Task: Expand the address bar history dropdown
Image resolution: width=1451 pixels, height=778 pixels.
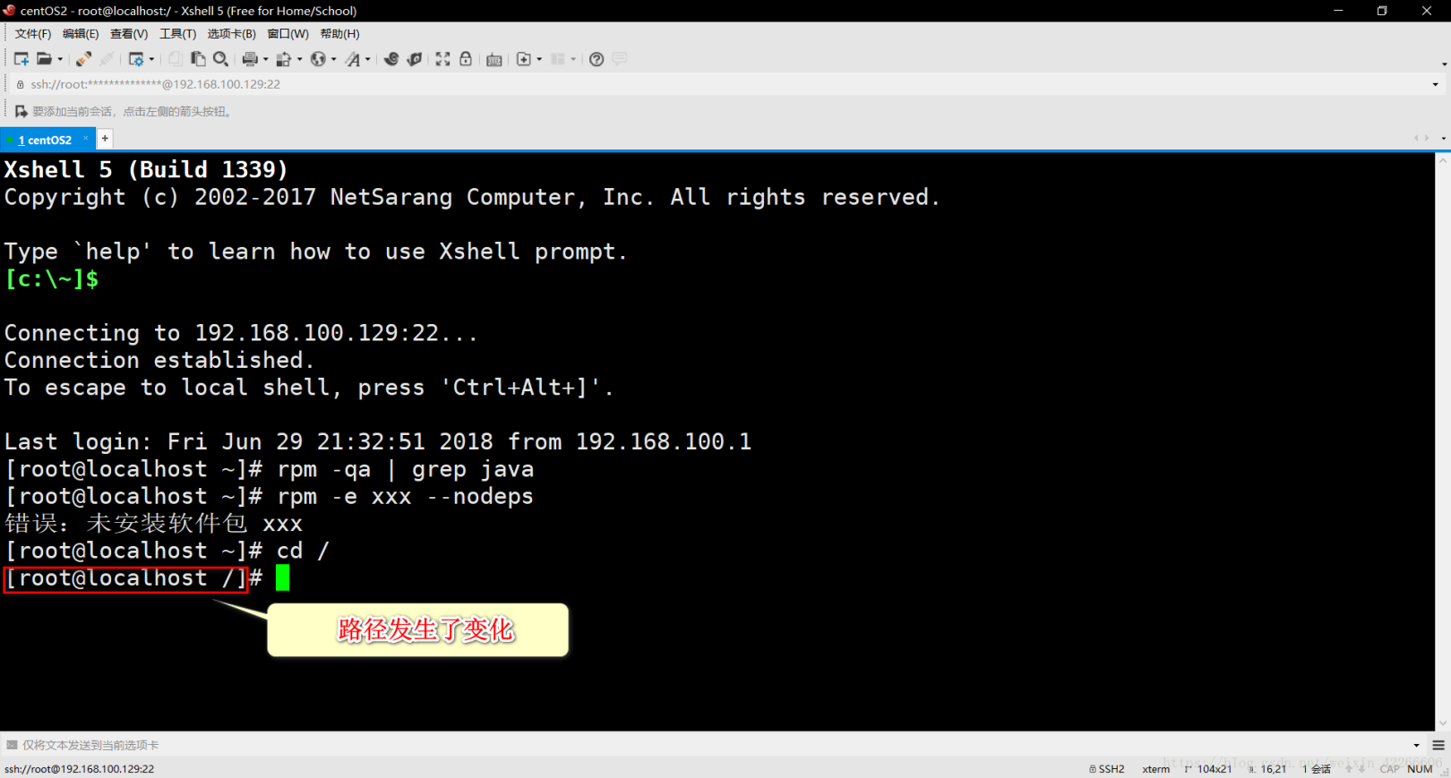Action: pyautogui.click(x=1435, y=84)
